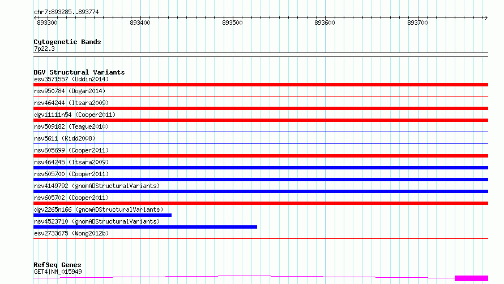Image resolution: width=504 pixels, height=284 pixels.
Task: Click the chr7:893285..893774 coordinate label
Action: click(66, 12)
